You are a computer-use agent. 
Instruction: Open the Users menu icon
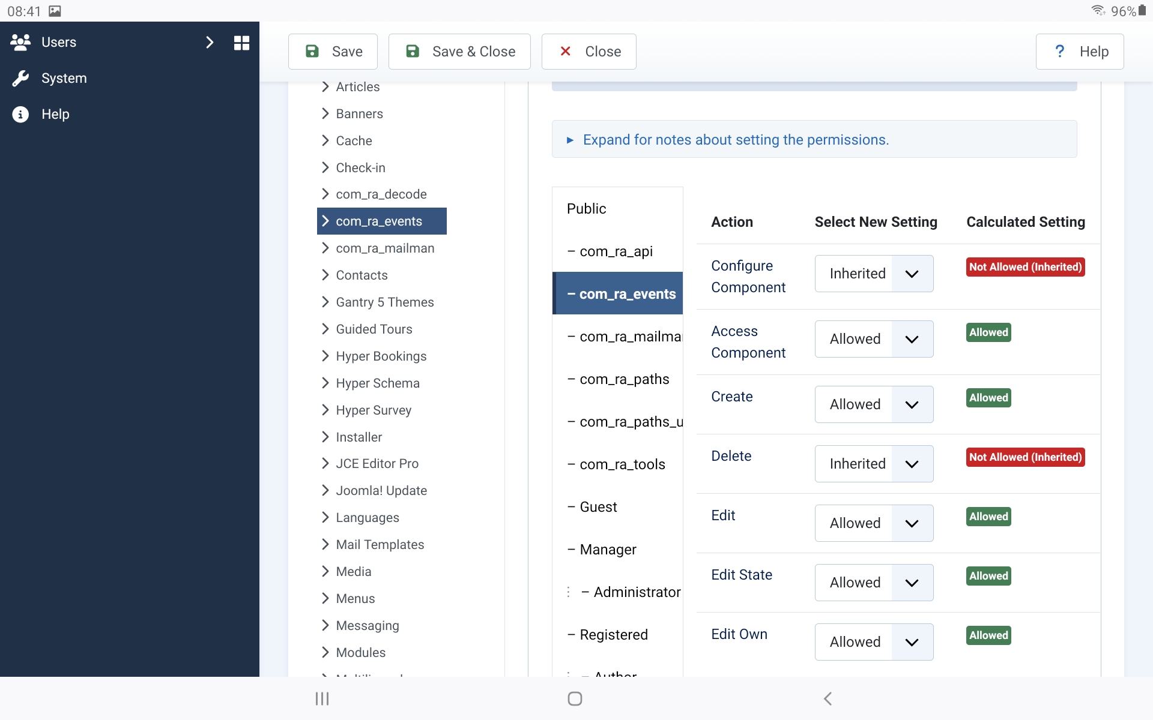click(20, 42)
